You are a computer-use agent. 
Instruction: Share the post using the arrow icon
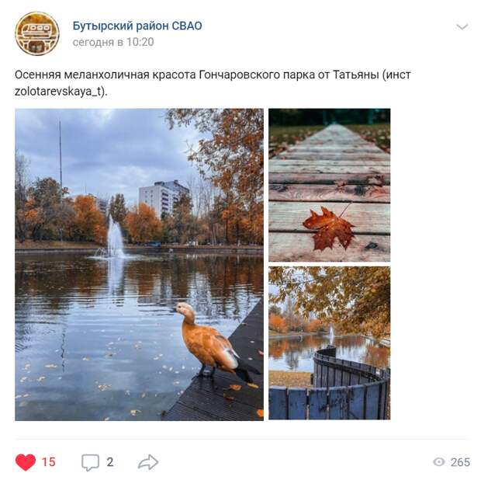(x=148, y=462)
